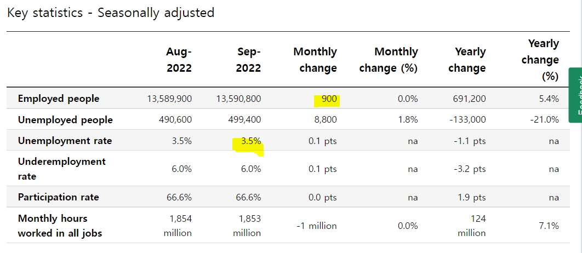Click Monthly hours worked in all jobs label
This screenshot has height=253, width=582.
(x=60, y=226)
